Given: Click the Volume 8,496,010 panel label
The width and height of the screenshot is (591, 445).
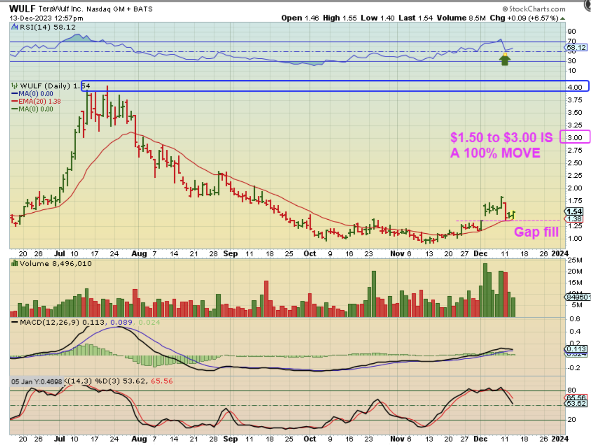Looking at the screenshot, I should (x=56, y=264).
